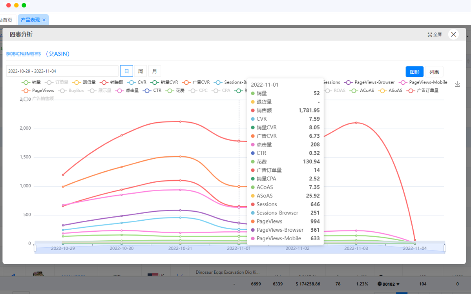Select the 日 daily granularity
The image size is (471, 294).
126,71
